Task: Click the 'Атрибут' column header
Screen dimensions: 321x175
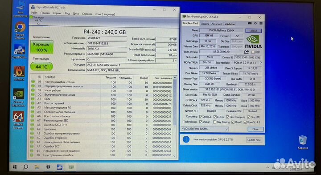Action: [50, 77]
